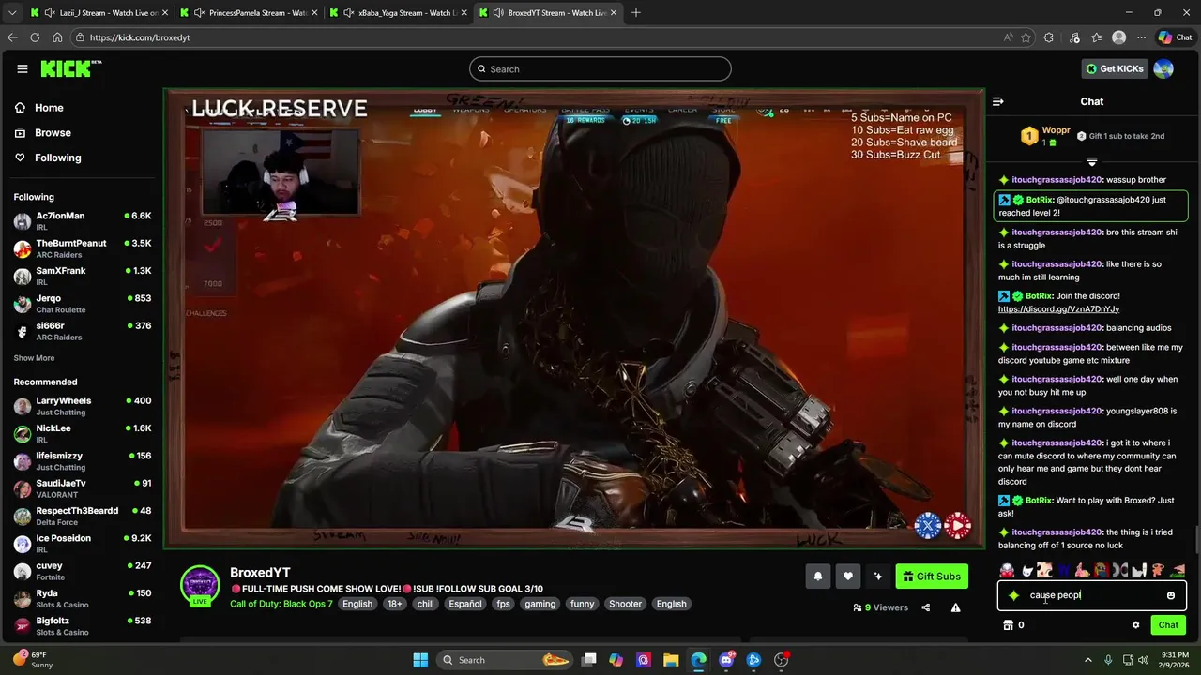This screenshot has height=675, width=1201.
Task: Open Edge read aloud icon
Action: [x=1008, y=37]
